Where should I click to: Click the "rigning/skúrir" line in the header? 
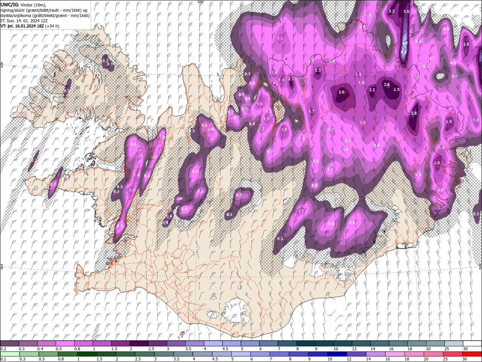click(44, 10)
